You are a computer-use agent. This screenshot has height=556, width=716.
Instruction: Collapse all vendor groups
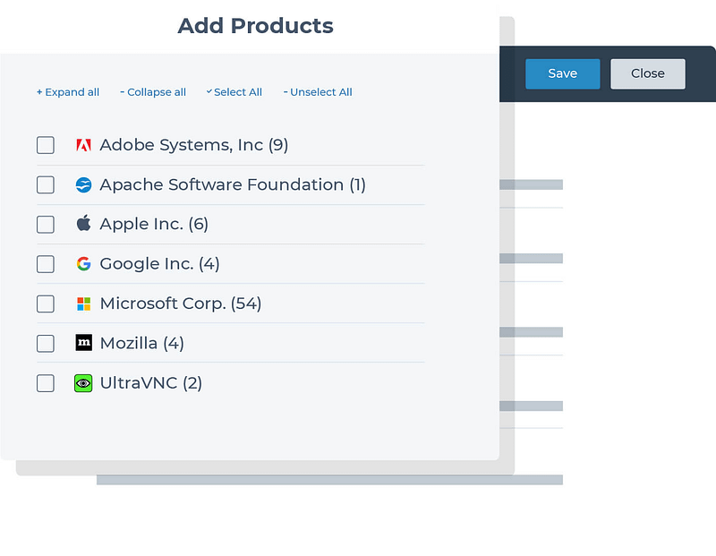(153, 92)
